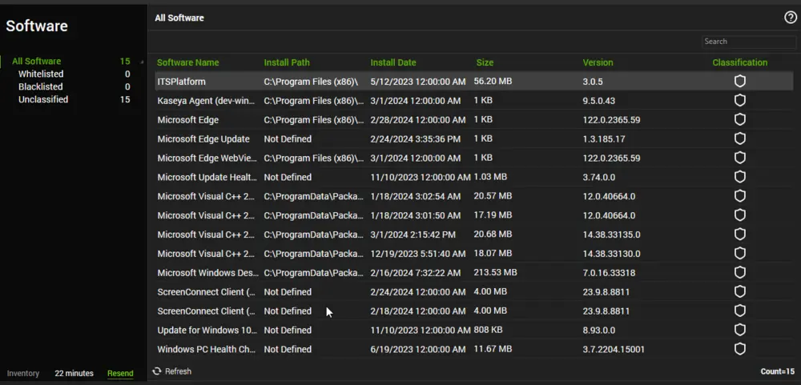801x385 pixels.
Task: Select the Windows PC Health Check name
Action: pos(207,350)
